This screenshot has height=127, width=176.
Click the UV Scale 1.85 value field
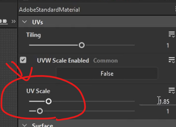158,101
